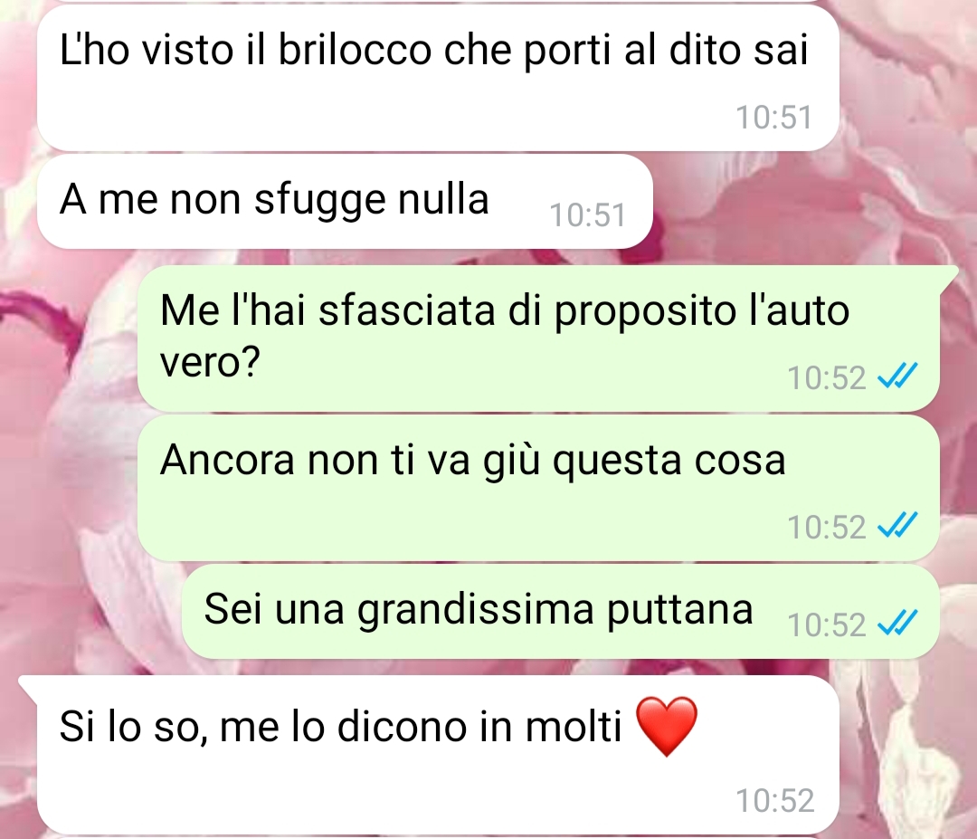This screenshot has height=839, width=977.
Task: Click blue read ticks on "Sei una grandissima" message
Action: click(x=898, y=624)
